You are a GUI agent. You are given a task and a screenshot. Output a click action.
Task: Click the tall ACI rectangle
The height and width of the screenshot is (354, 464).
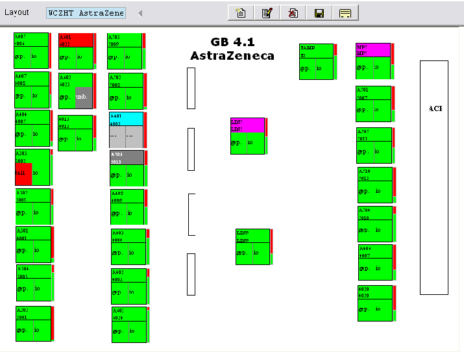pyautogui.click(x=434, y=178)
